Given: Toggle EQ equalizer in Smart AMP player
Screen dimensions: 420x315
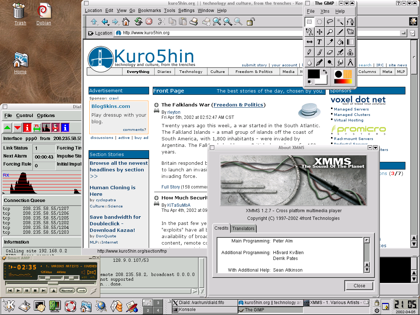Looking at the screenshot, I should (x=85, y=277).
